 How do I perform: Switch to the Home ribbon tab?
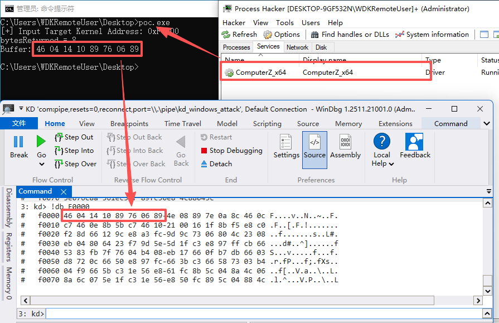pyautogui.click(x=55, y=124)
